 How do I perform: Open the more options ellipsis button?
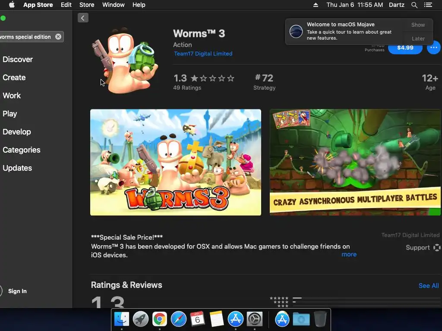tap(433, 47)
